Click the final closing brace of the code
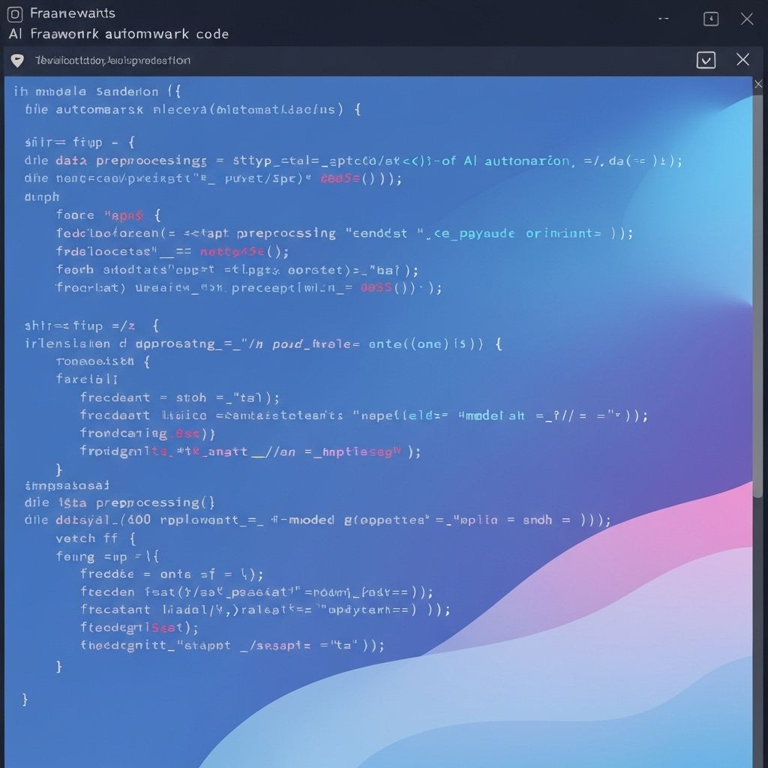 pyautogui.click(x=25, y=699)
